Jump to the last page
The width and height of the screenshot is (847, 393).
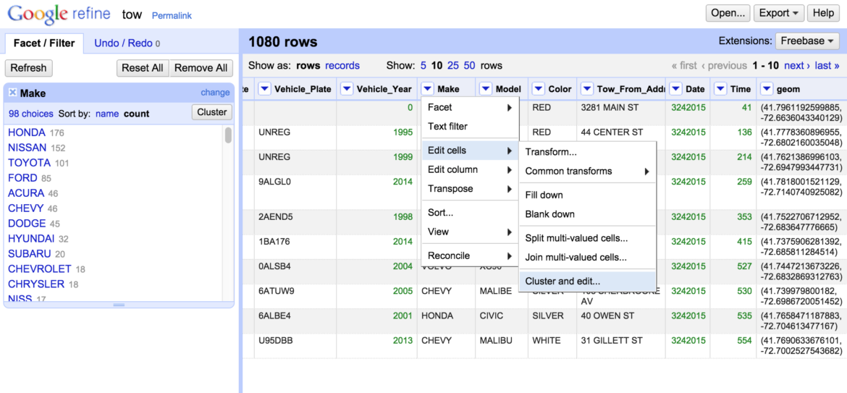point(827,66)
